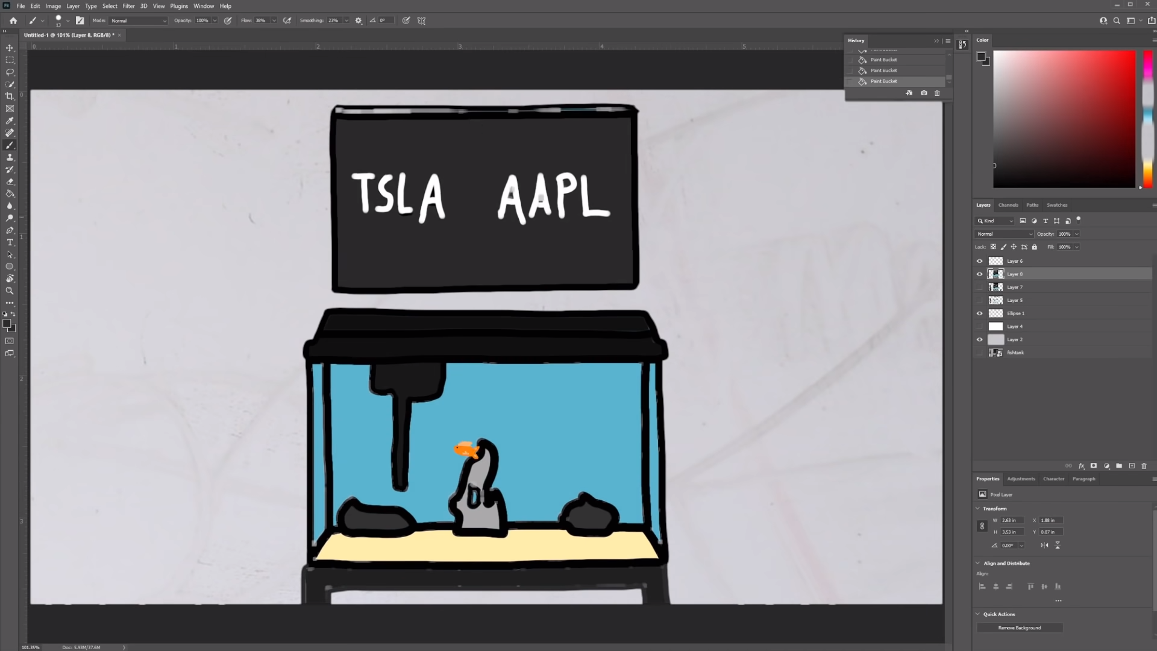Open the Filter menu
Image resolution: width=1157 pixels, height=651 pixels.
point(128,6)
